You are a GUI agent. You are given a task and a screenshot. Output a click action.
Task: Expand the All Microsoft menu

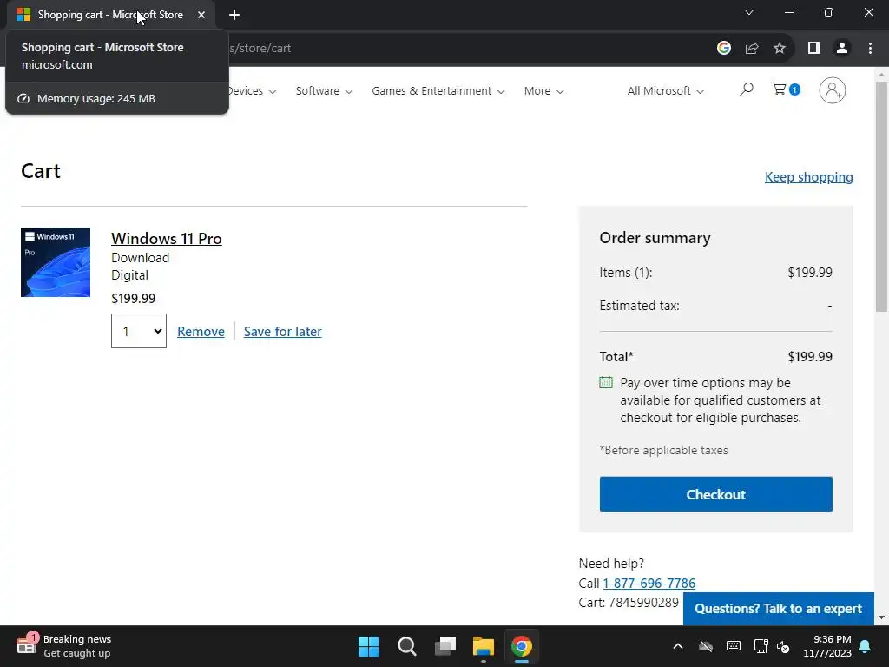click(665, 90)
